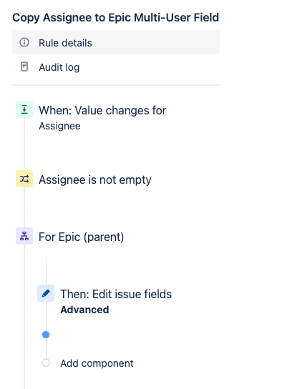Screen dimensions: 282x389
Task: Click the Advanced label under Edit issue fields
Action: (84, 310)
